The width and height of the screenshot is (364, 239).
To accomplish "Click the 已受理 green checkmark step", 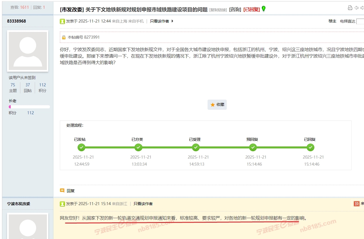I will pos(196,147).
